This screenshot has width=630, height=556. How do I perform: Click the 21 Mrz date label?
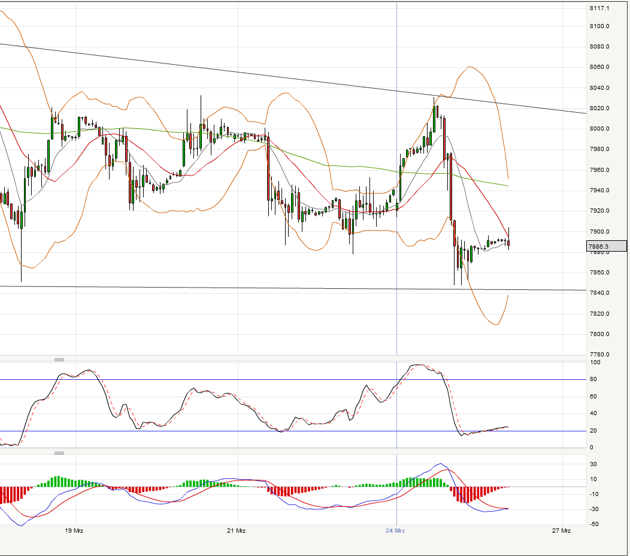[237, 531]
